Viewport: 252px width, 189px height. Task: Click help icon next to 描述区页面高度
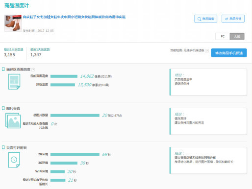(x=33, y=70)
